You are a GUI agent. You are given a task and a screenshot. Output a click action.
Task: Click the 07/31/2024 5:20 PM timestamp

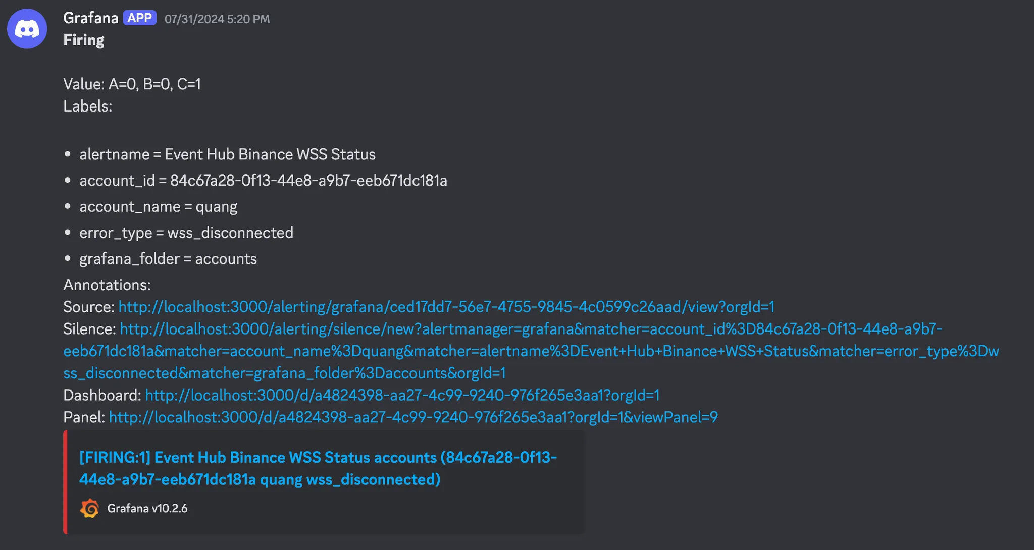click(x=217, y=19)
